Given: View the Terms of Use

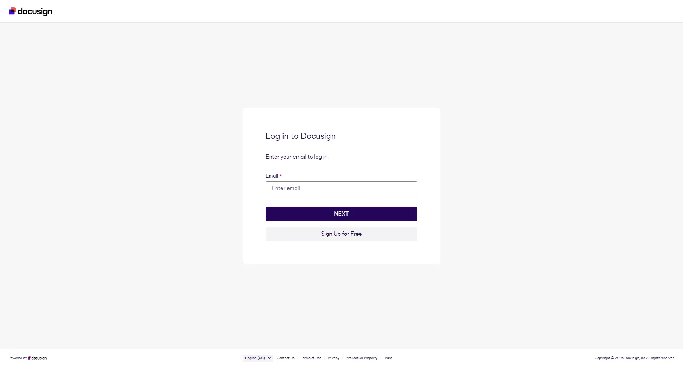Looking at the screenshot, I should click(x=311, y=358).
